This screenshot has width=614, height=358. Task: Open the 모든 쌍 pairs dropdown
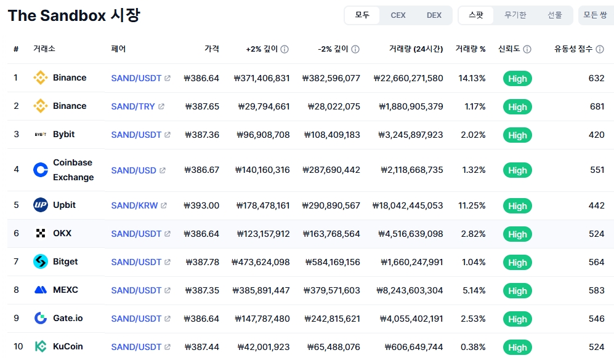click(x=596, y=15)
